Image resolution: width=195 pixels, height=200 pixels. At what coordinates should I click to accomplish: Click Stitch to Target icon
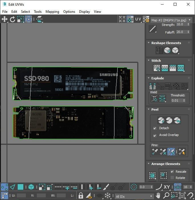(x=157, y=68)
